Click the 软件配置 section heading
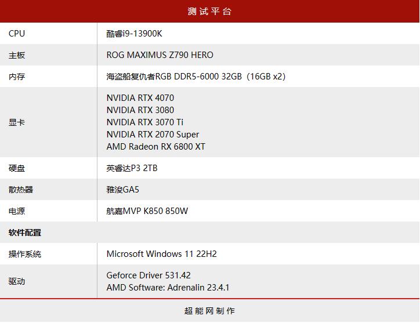 24,233
